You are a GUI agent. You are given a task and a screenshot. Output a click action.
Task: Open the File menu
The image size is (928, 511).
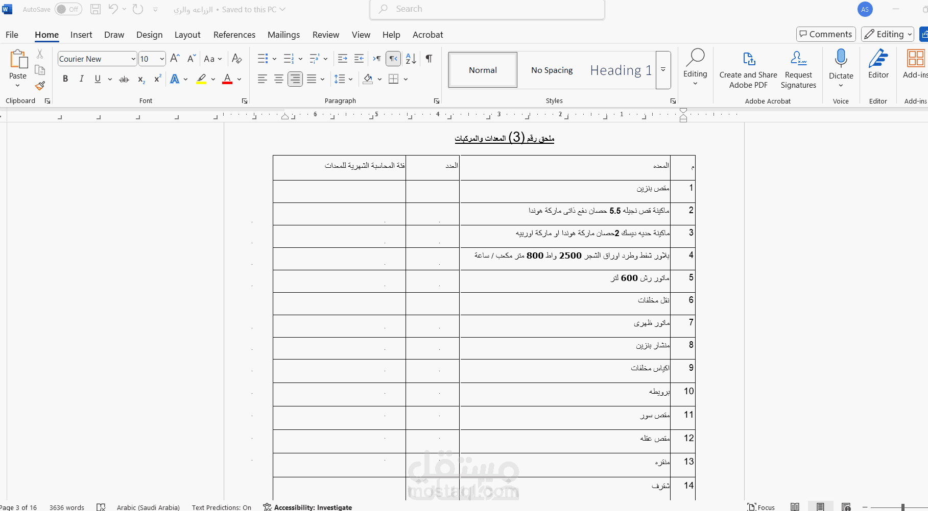12,35
